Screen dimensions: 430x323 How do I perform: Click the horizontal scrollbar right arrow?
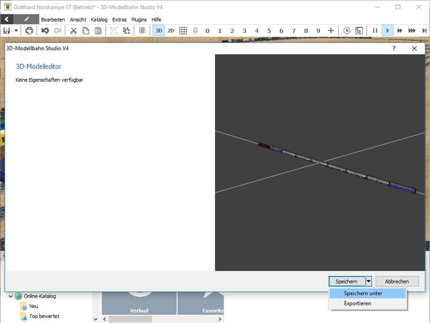click(x=220, y=319)
